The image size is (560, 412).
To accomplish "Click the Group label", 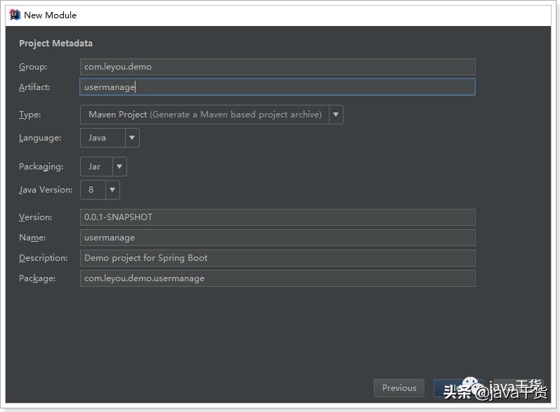I will [33, 67].
